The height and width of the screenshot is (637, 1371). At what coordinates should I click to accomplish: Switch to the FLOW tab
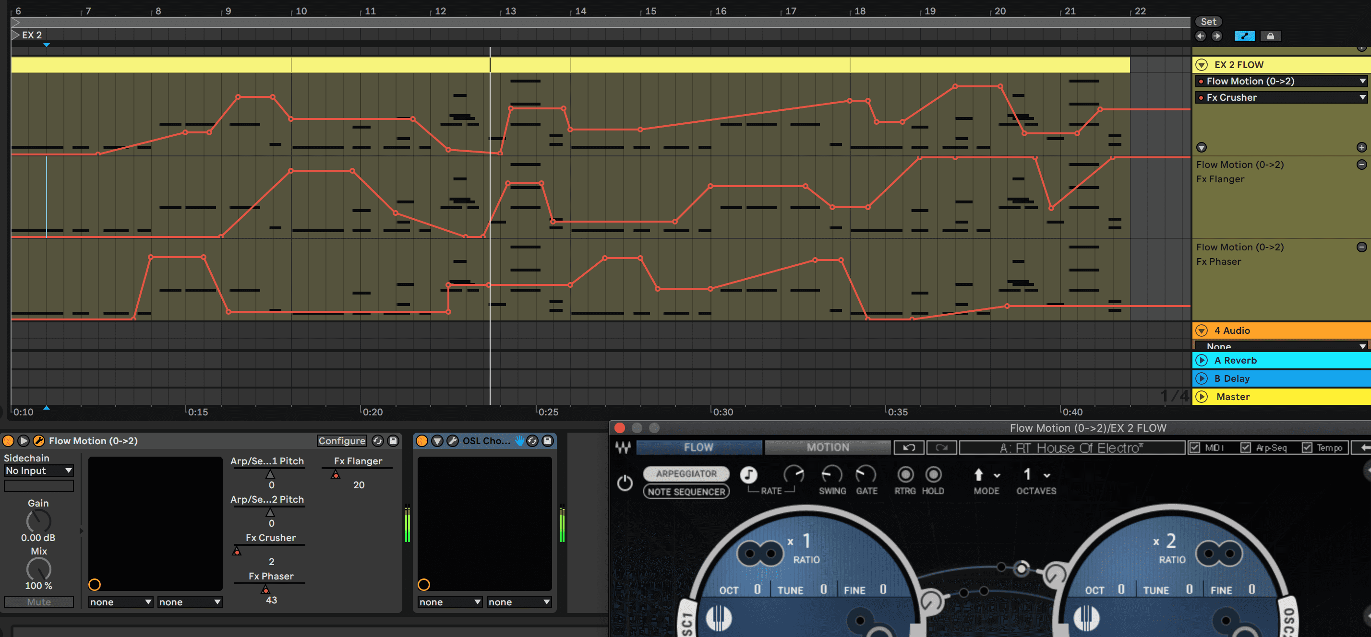(698, 448)
